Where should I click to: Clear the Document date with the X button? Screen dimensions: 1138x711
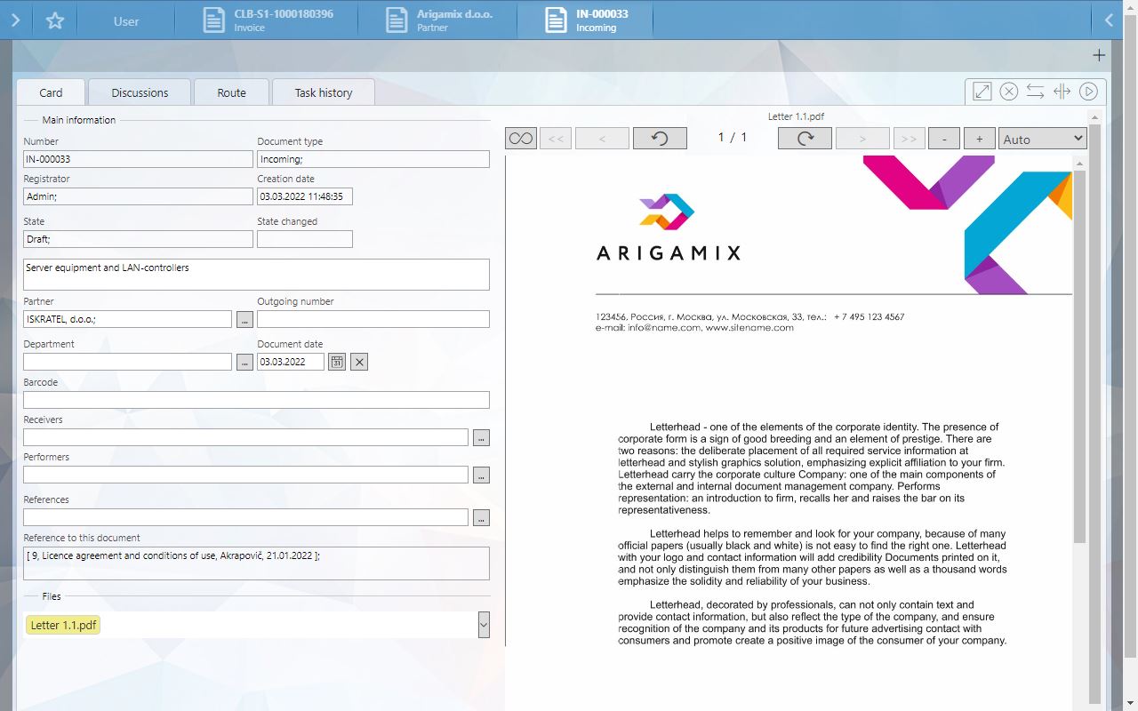point(359,362)
